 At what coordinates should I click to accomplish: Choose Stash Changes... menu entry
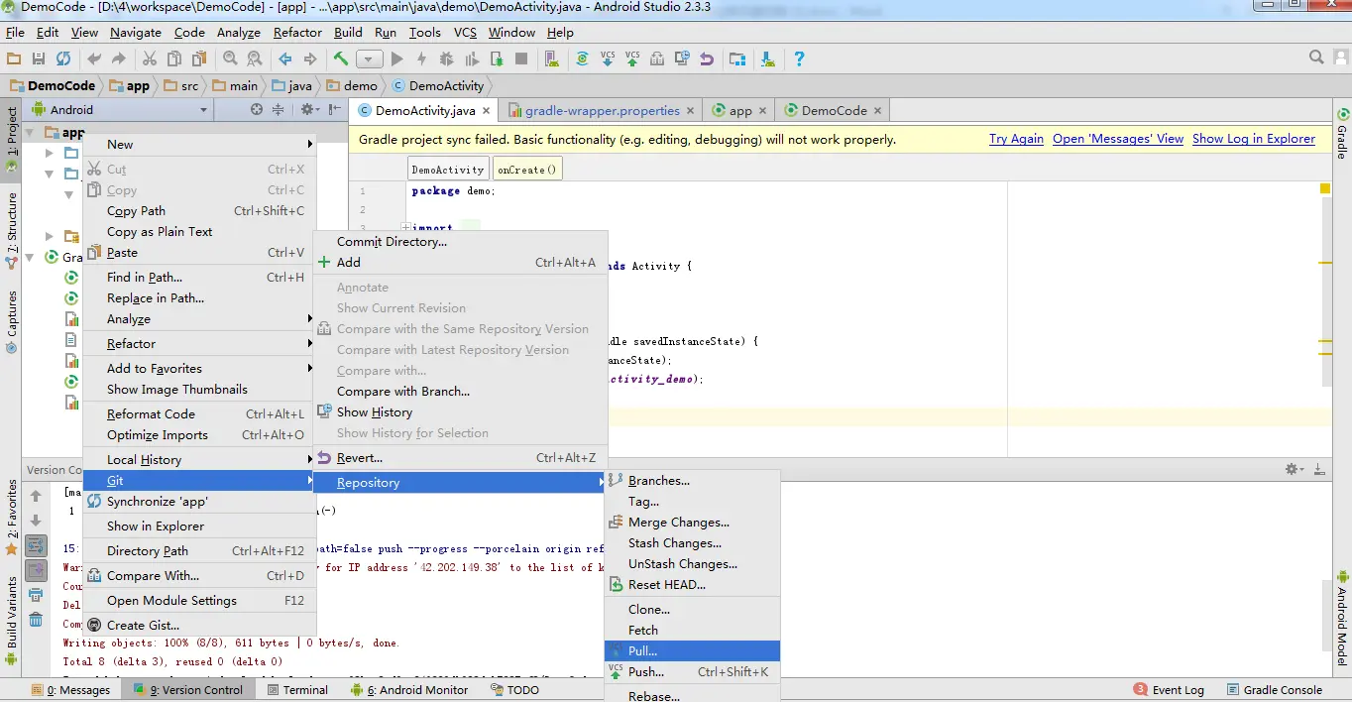point(692,542)
